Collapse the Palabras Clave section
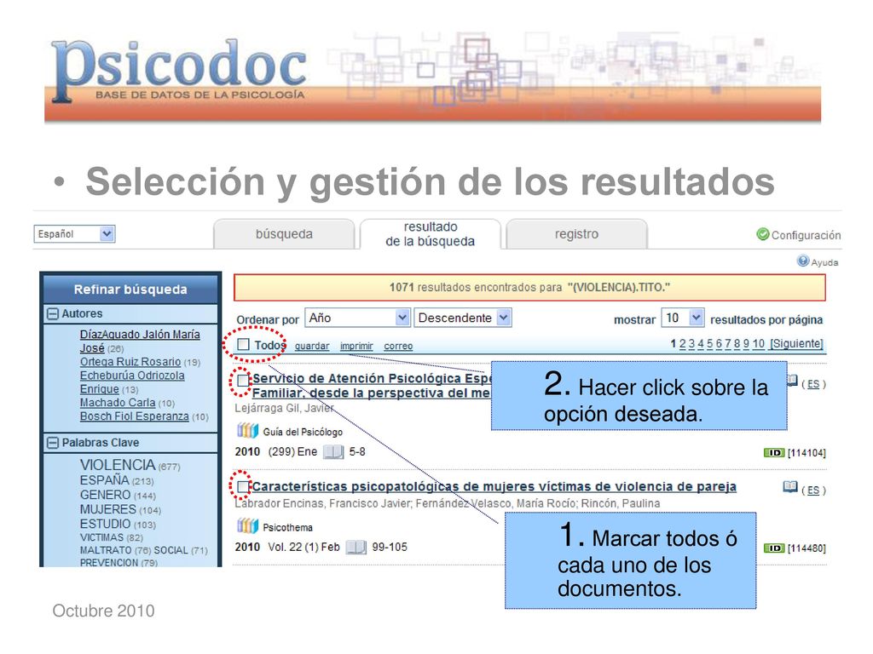 pyautogui.click(x=53, y=443)
